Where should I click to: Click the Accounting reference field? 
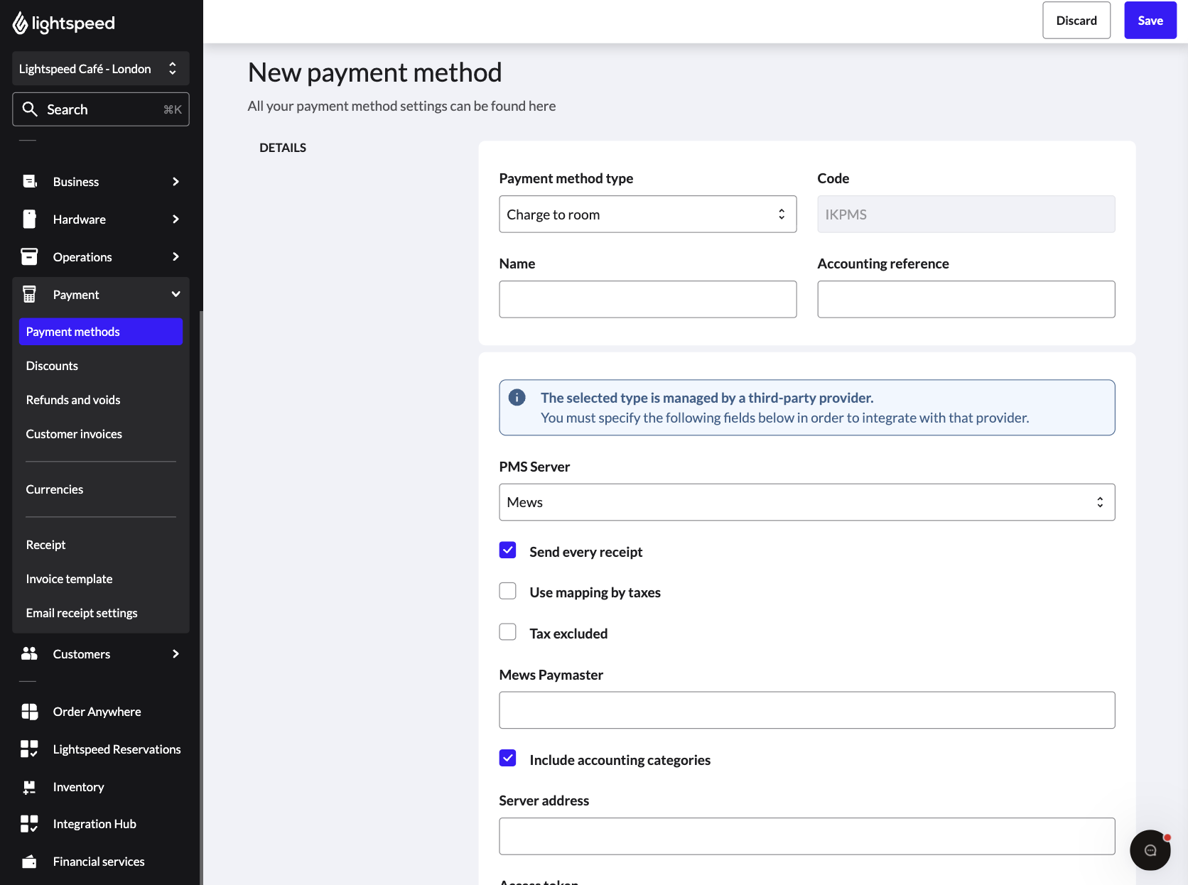pos(966,299)
